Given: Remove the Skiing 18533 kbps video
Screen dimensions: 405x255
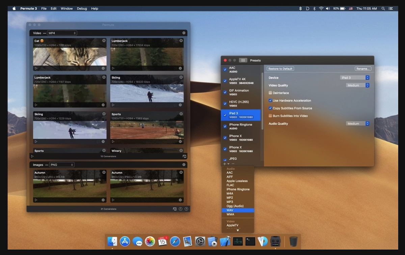Looking at the screenshot, I should click(181, 77).
